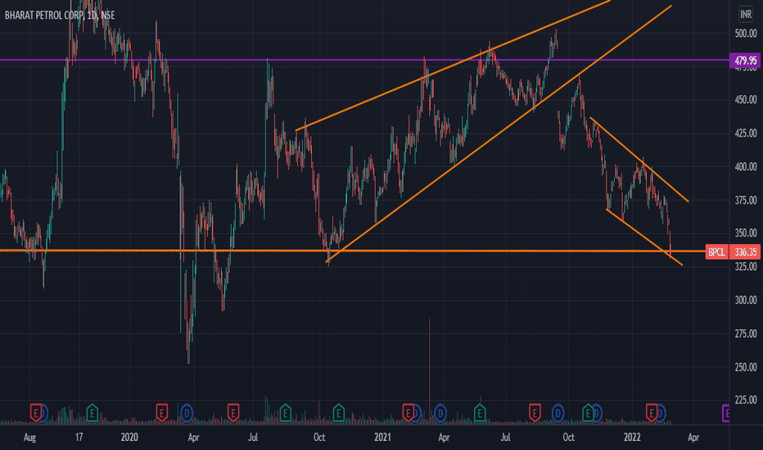Select lower orange trendline of rising wedge
The height and width of the screenshot is (450, 763).
(x=499, y=134)
